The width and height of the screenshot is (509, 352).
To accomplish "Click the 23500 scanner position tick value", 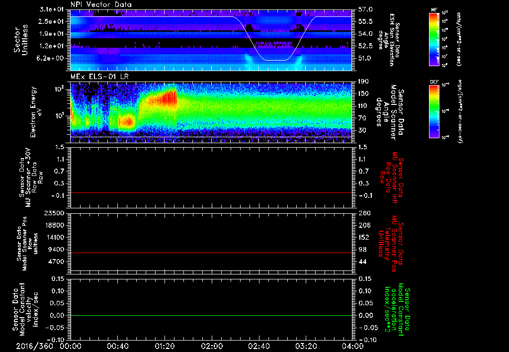I will pos(55,213).
